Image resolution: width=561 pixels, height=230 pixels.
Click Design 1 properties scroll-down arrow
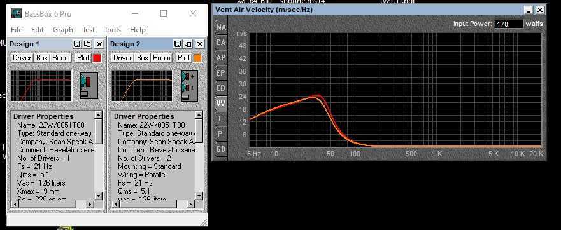tap(98, 196)
